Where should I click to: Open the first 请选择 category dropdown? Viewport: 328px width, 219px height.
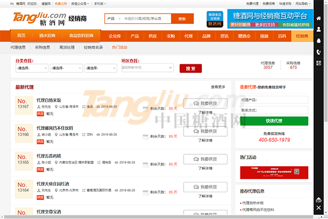[x=32, y=68]
